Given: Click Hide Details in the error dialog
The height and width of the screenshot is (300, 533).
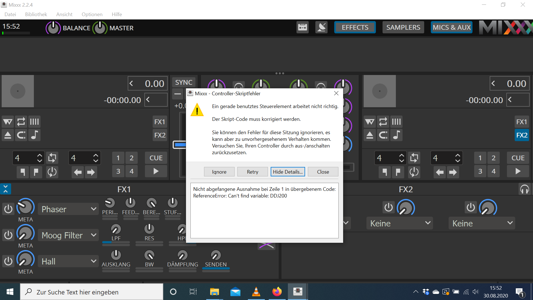Looking at the screenshot, I should point(288,172).
